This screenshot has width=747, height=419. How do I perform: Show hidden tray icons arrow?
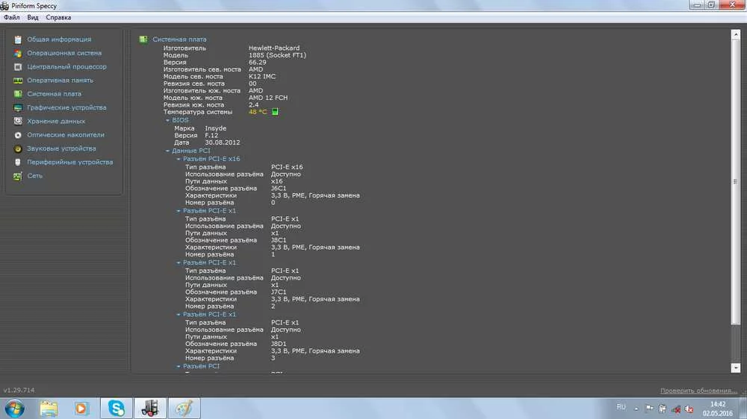point(636,409)
